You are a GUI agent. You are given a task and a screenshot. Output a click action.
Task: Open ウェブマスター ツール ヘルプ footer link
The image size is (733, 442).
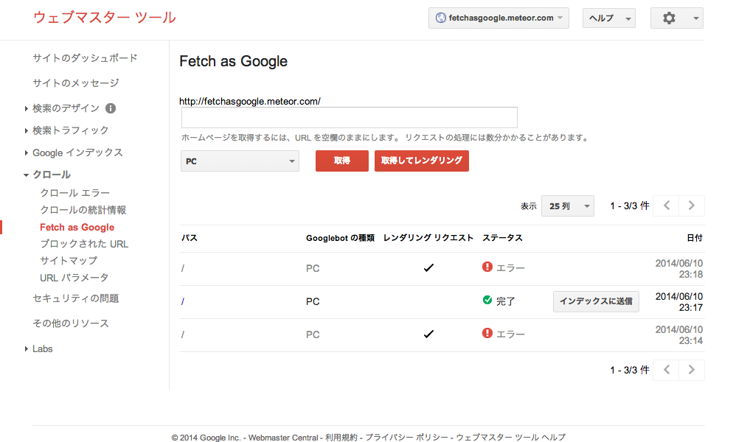point(510,438)
